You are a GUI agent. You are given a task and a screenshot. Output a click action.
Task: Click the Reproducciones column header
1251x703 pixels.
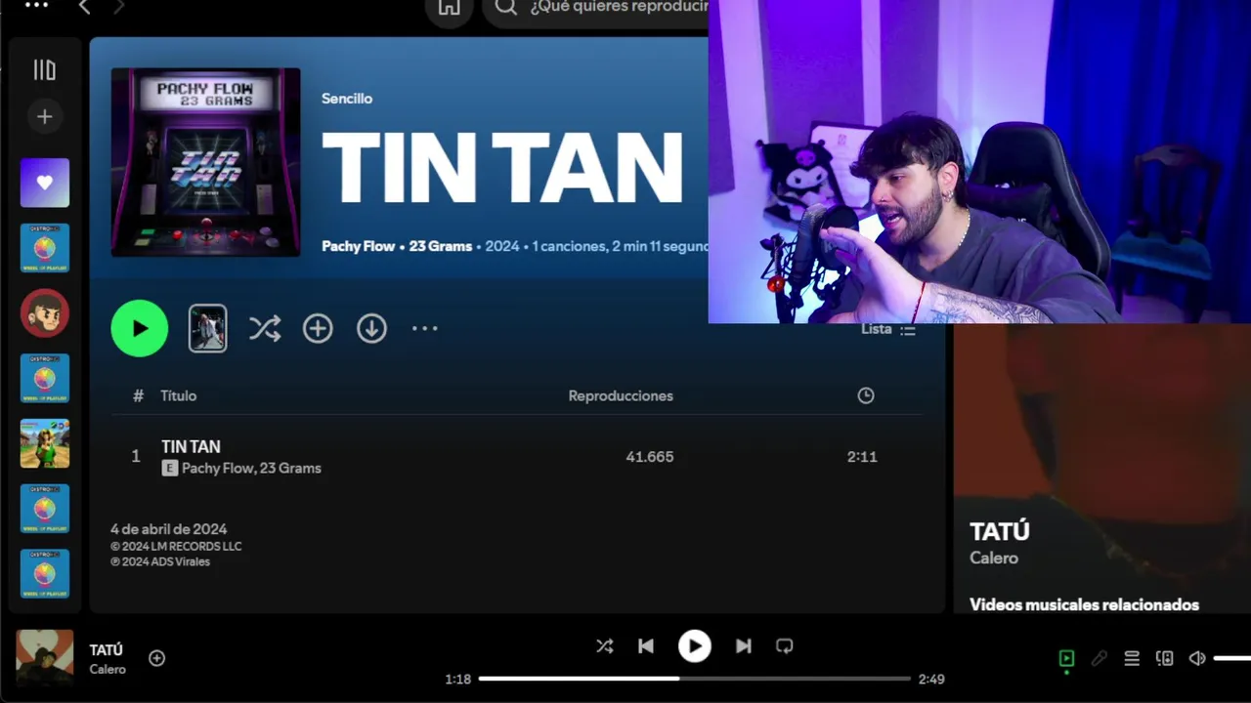click(x=621, y=395)
